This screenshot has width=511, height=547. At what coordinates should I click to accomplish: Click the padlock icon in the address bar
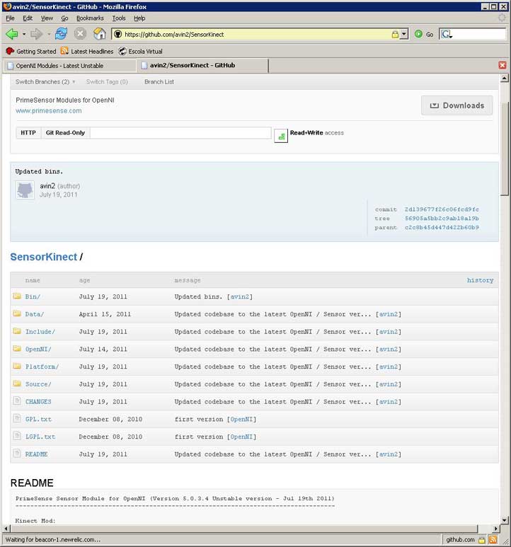395,34
